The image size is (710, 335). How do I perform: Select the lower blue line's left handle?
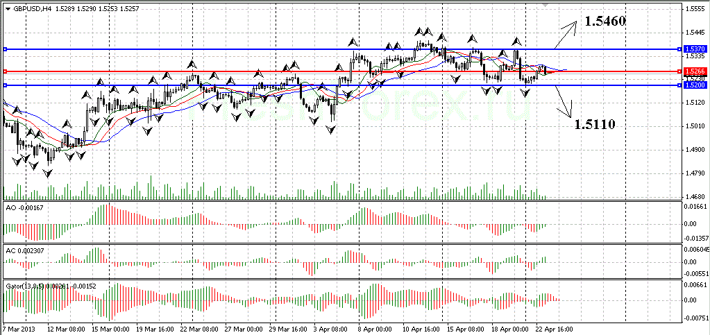click(x=5, y=85)
